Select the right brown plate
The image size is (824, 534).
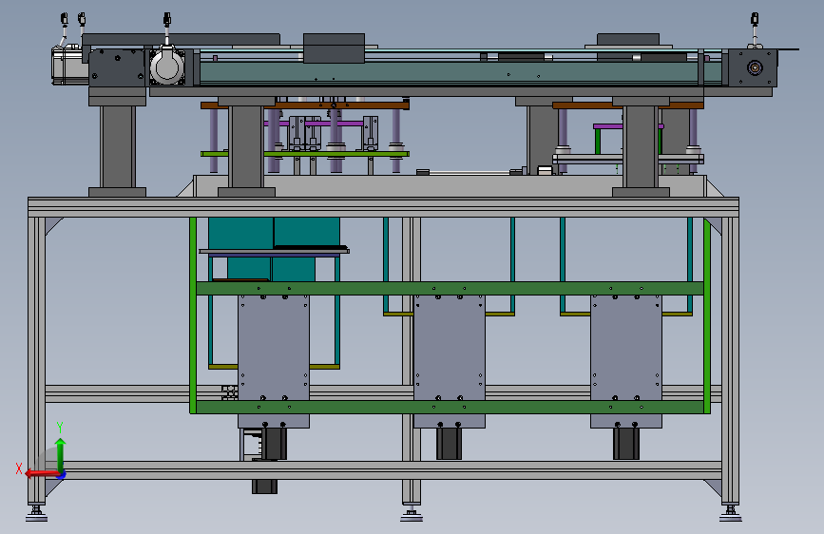[x=628, y=105]
